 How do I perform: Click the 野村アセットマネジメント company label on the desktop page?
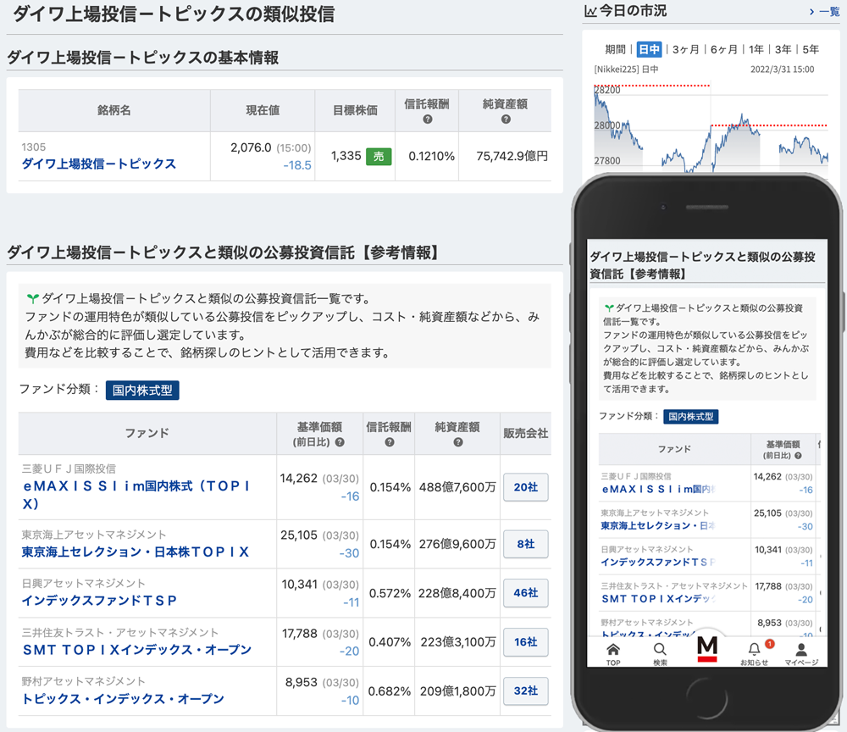click(x=84, y=682)
